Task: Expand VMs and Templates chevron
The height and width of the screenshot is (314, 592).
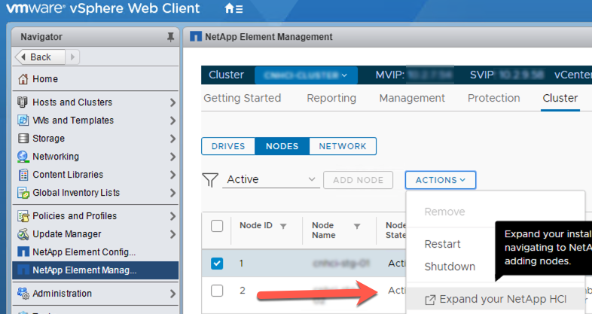Action: tap(172, 120)
